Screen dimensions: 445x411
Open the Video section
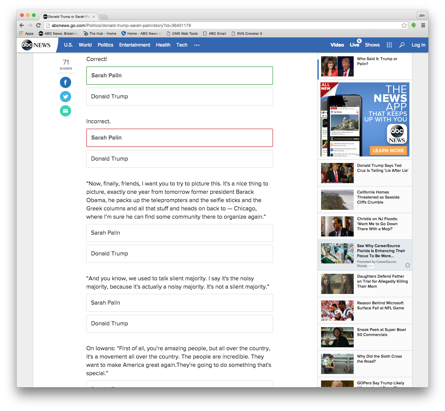337,45
